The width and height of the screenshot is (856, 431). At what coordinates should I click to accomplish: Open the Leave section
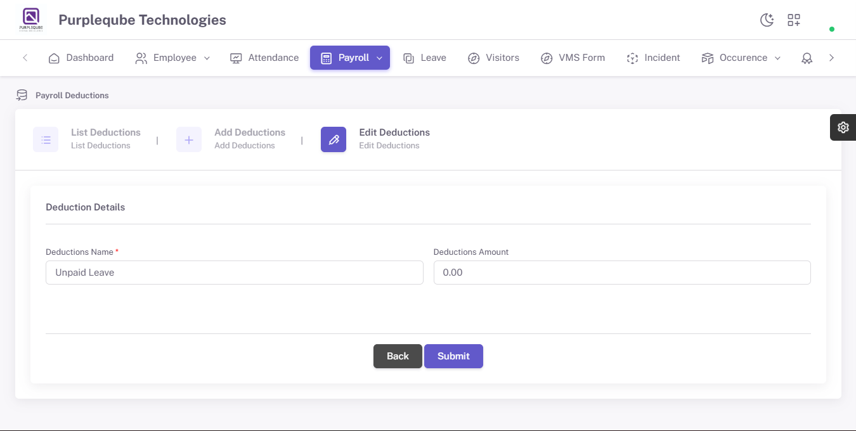click(425, 58)
